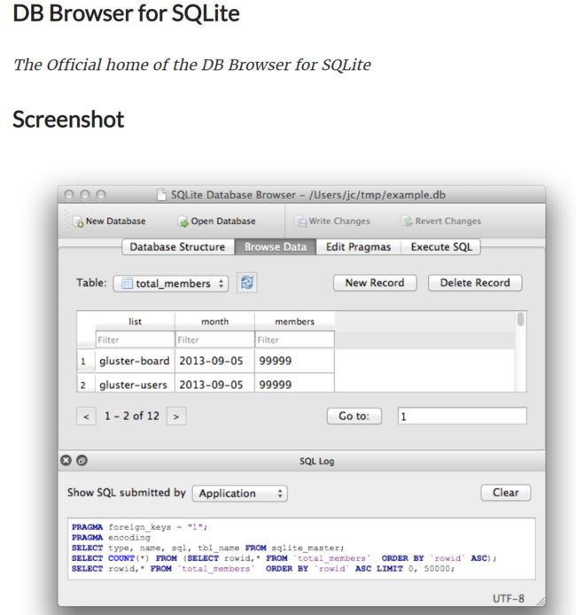Click the New Database toolbar icon
Screen dimensions: 576x615
click(x=78, y=222)
